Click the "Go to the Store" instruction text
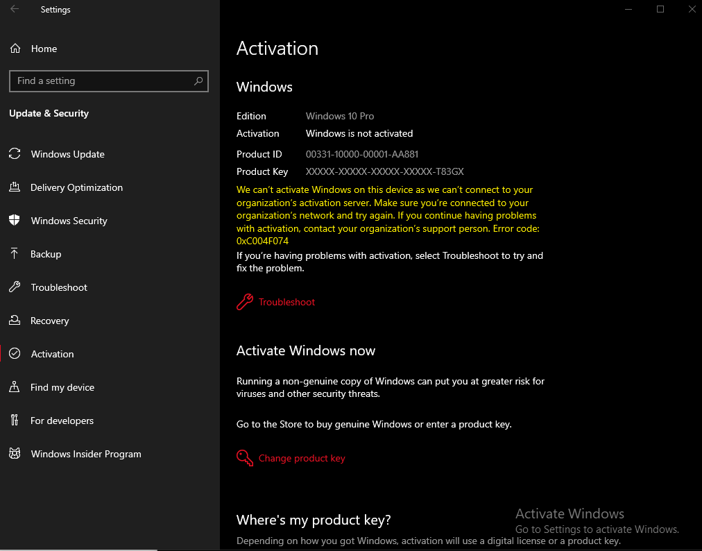 tap(374, 424)
